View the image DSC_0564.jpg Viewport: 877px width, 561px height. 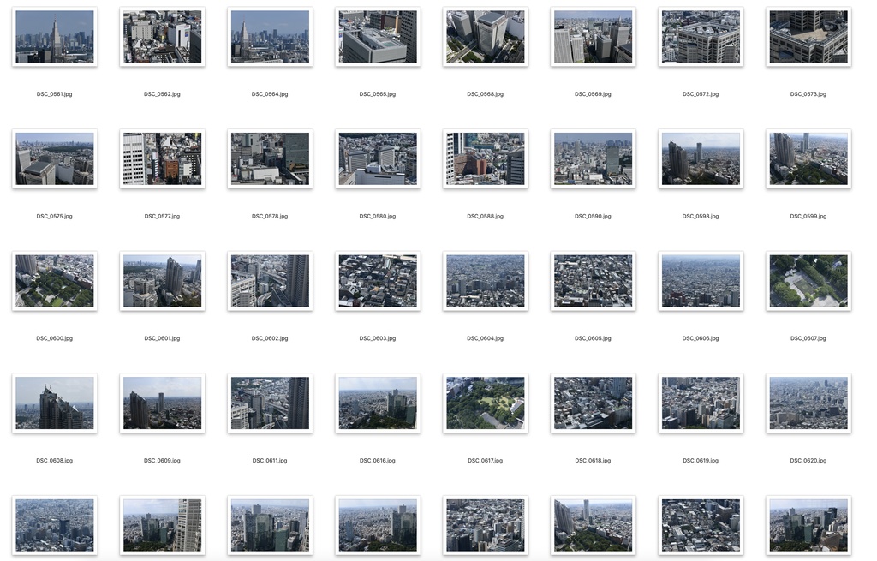(270, 36)
